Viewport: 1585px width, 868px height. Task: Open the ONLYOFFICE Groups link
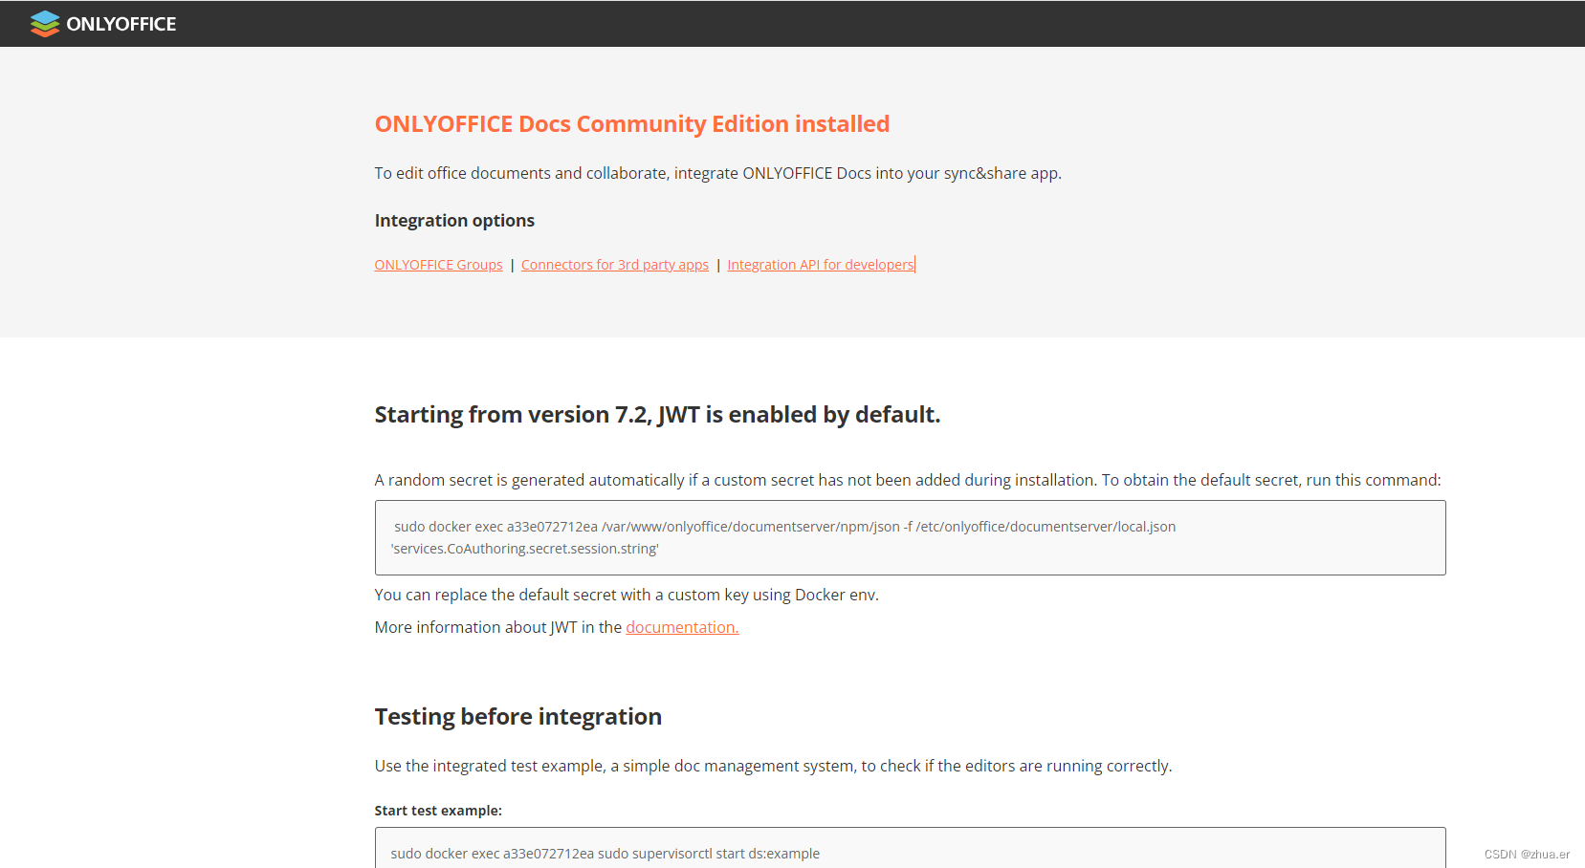point(438,265)
